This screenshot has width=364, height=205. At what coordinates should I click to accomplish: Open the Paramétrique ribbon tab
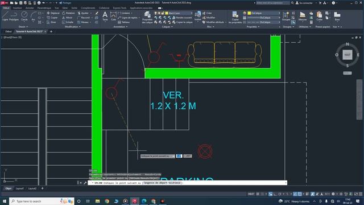(44, 8)
